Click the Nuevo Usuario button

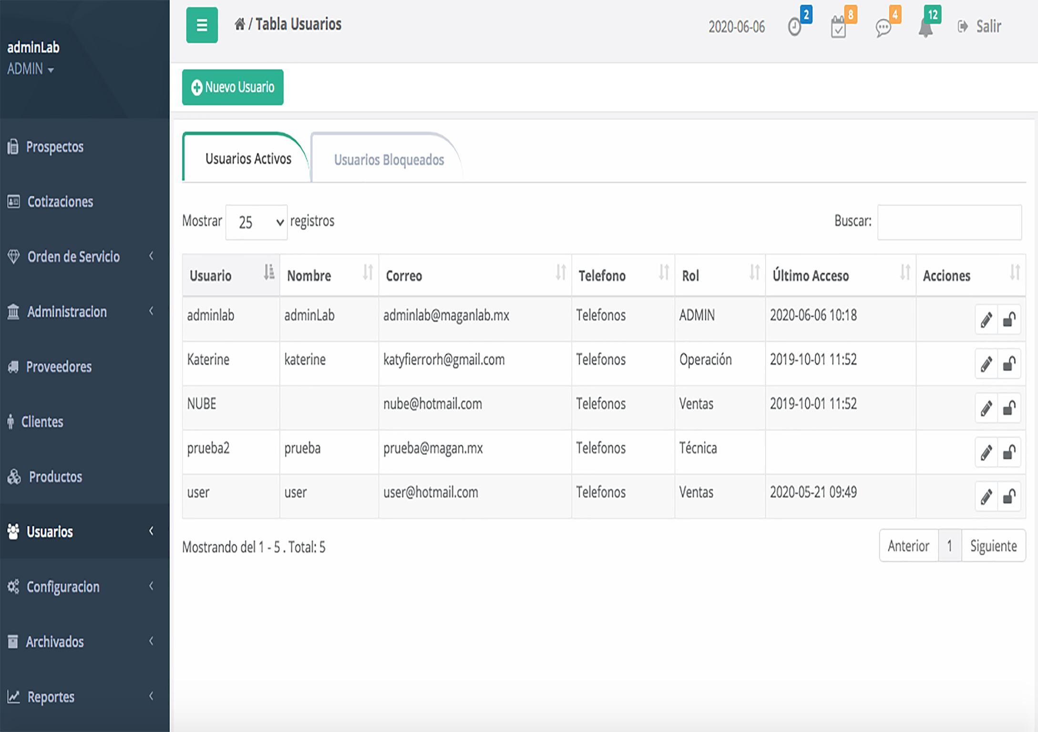[233, 87]
